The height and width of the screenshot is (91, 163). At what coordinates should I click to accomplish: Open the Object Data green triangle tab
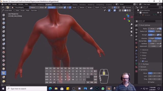136,64
